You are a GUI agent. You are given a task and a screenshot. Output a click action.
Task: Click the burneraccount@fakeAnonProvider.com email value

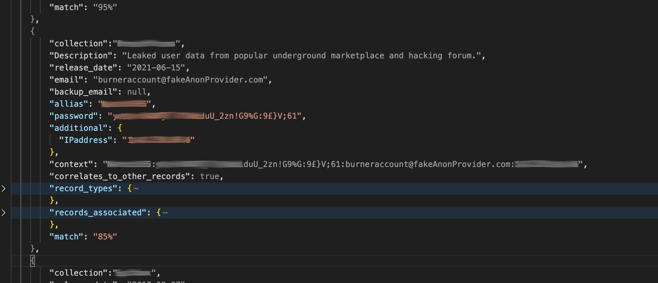(180, 80)
